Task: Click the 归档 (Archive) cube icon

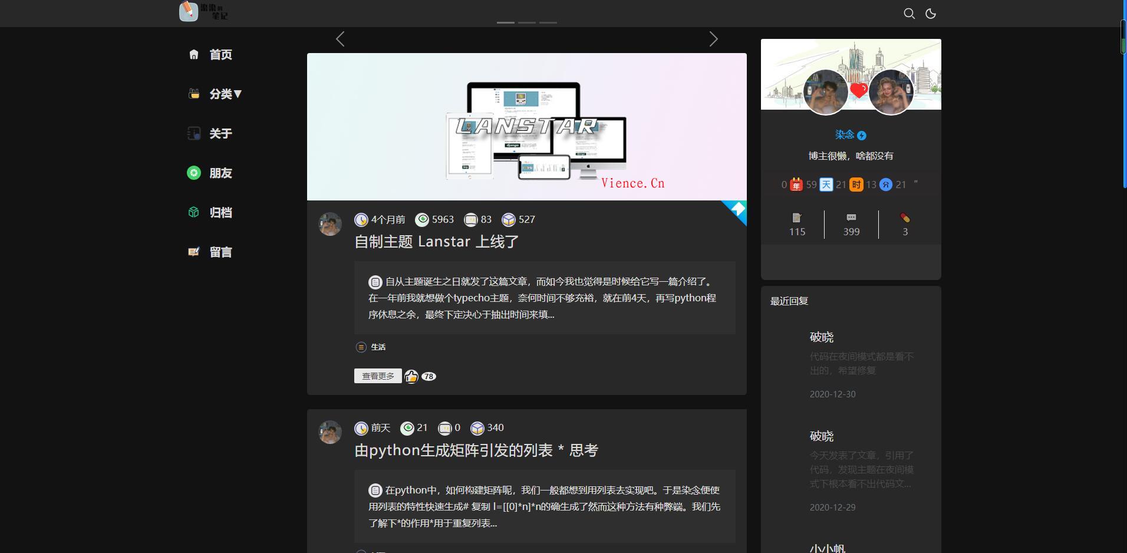Action: click(195, 212)
